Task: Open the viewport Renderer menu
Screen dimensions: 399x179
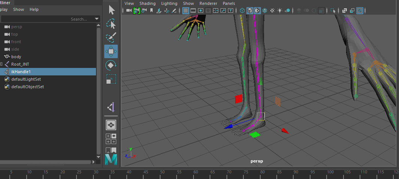Action: [x=208, y=3]
